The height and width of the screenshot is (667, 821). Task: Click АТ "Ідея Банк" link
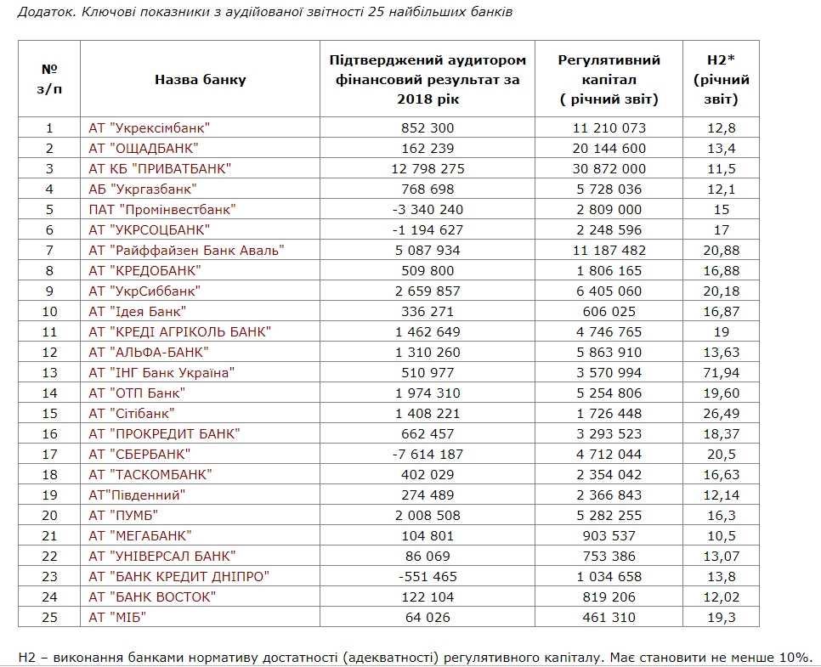click(137, 312)
